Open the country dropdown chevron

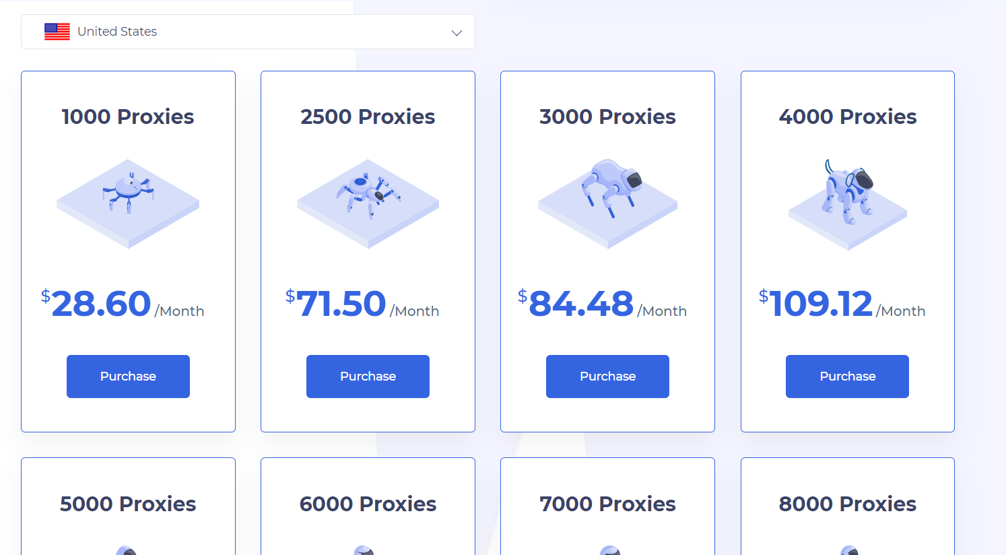click(x=457, y=32)
